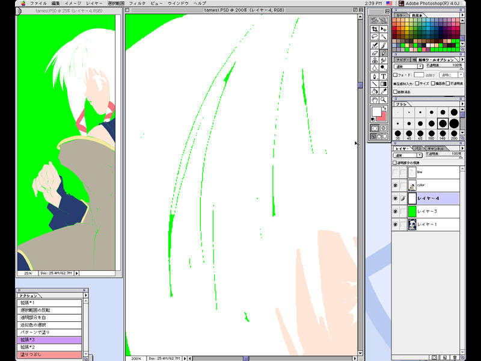Select the Hand tool
This screenshot has height=361, width=481.
375,100
